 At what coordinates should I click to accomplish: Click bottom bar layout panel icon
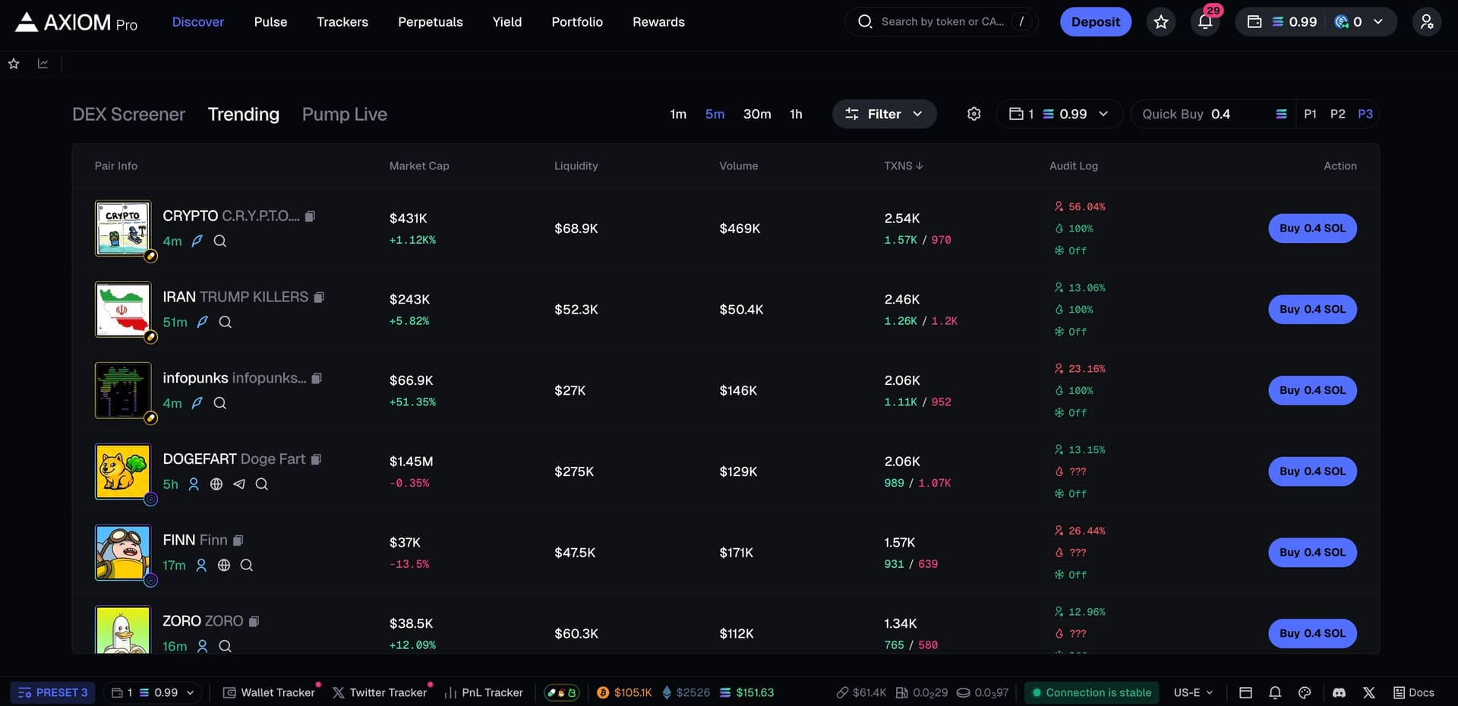point(1245,692)
